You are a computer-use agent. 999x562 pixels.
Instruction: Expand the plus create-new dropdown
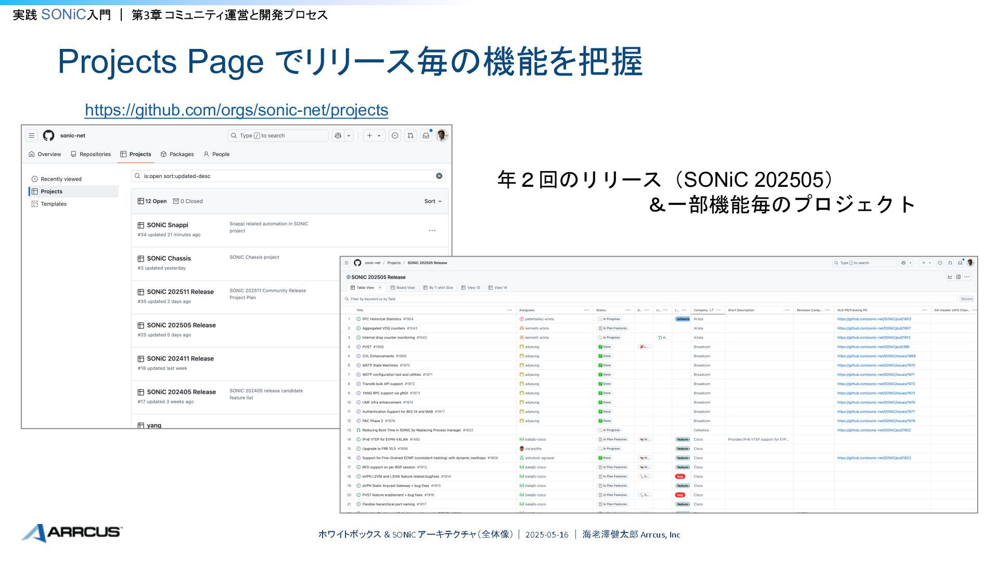coord(374,136)
